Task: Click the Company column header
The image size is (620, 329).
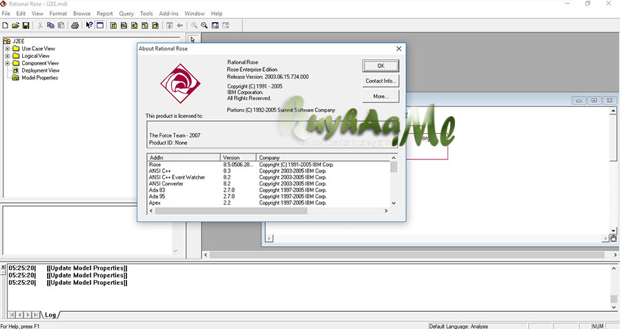Action: (x=323, y=157)
